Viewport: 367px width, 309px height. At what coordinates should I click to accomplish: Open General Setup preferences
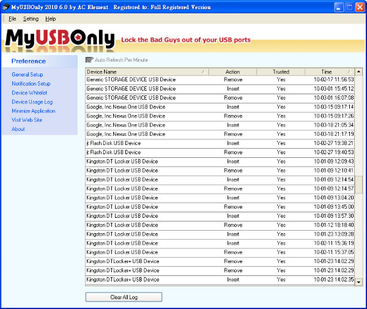tap(28, 75)
